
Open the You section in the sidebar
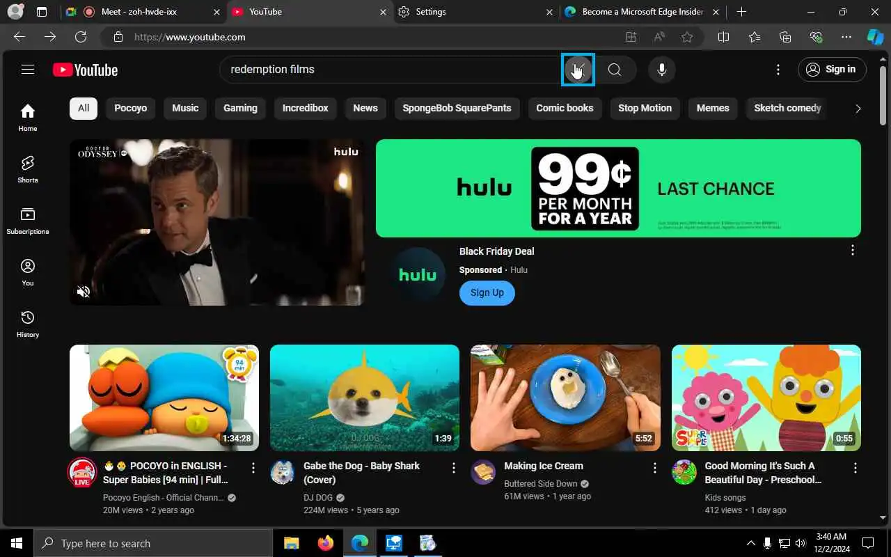point(28,272)
